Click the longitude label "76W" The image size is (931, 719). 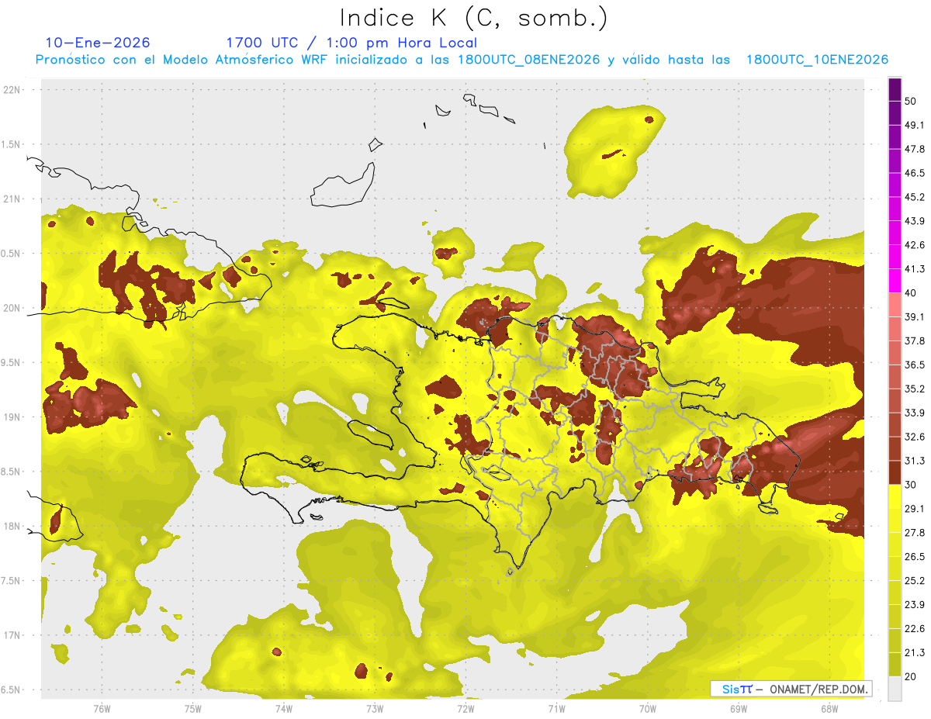click(x=102, y=708)
